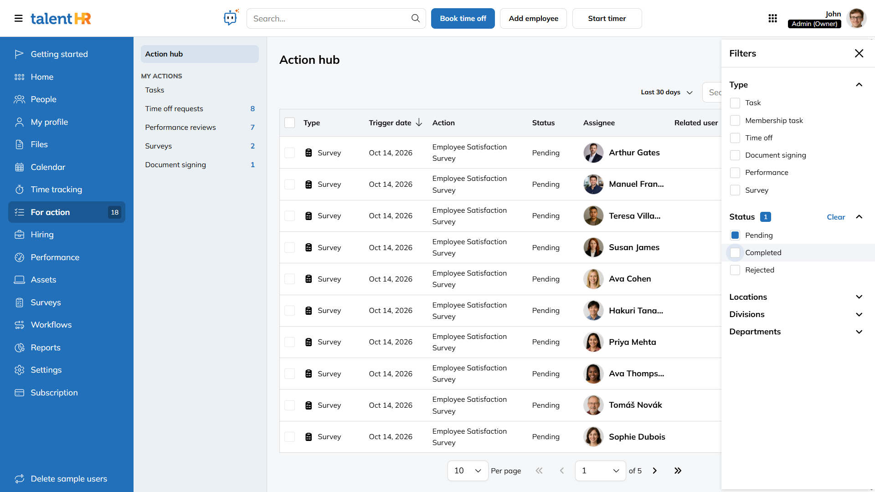Viewport: 875px width, 492px height.
Task: Open Settings in the sidebar
Action: click(x=67, y=370)
